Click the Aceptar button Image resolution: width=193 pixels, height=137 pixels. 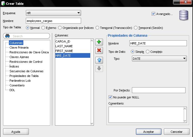pyautogui.click(x=149, y=132)
